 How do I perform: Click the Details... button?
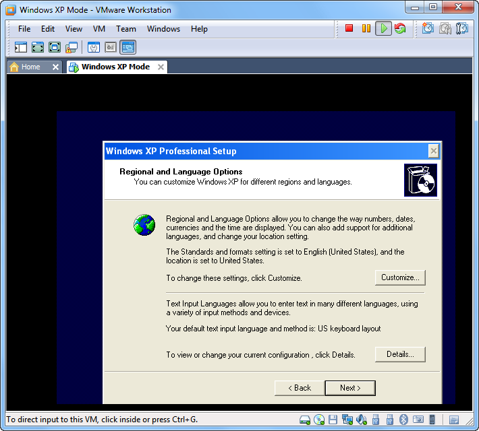click(x=400, y=354)
